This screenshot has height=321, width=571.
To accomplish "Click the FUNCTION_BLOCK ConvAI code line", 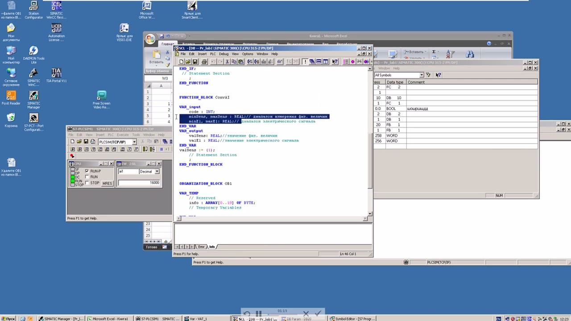I will [204, 97].
